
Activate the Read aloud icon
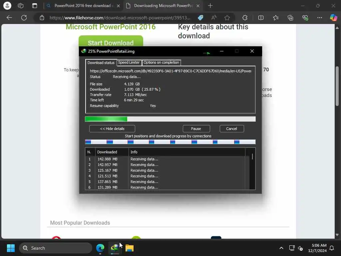[x=214, y=18]
